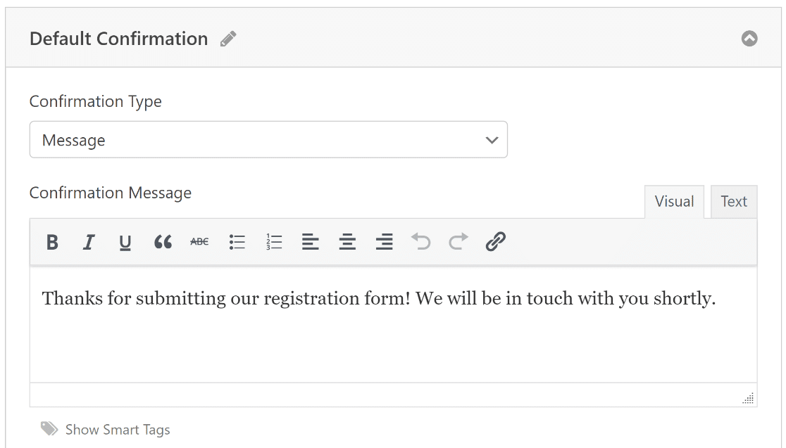
Task: Insert a blockquote
Action: (163, 243)
